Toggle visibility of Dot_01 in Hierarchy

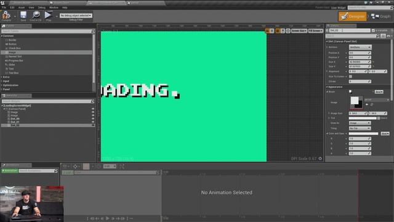point(93,122)
